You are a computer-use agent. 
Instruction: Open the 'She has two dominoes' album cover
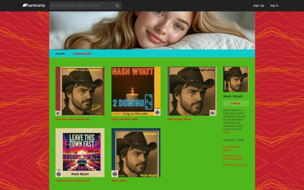pos(80,91)
